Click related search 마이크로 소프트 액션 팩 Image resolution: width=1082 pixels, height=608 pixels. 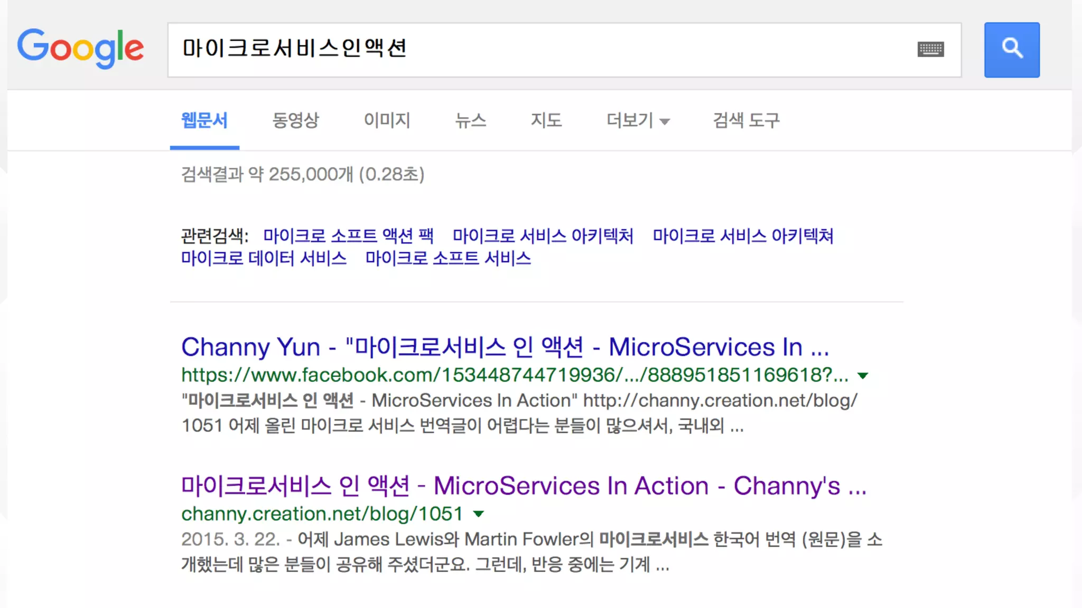pos(348,235)
